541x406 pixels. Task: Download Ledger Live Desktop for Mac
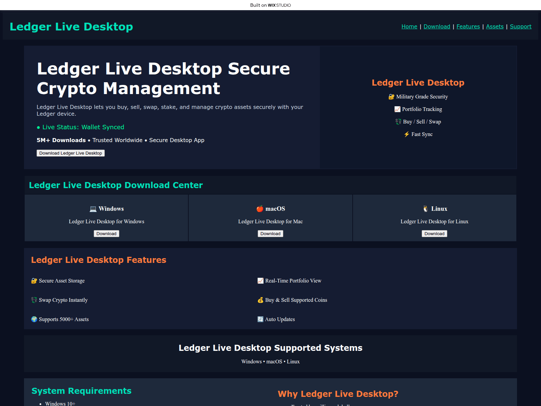pyautogui.click(x=270, y=234)
